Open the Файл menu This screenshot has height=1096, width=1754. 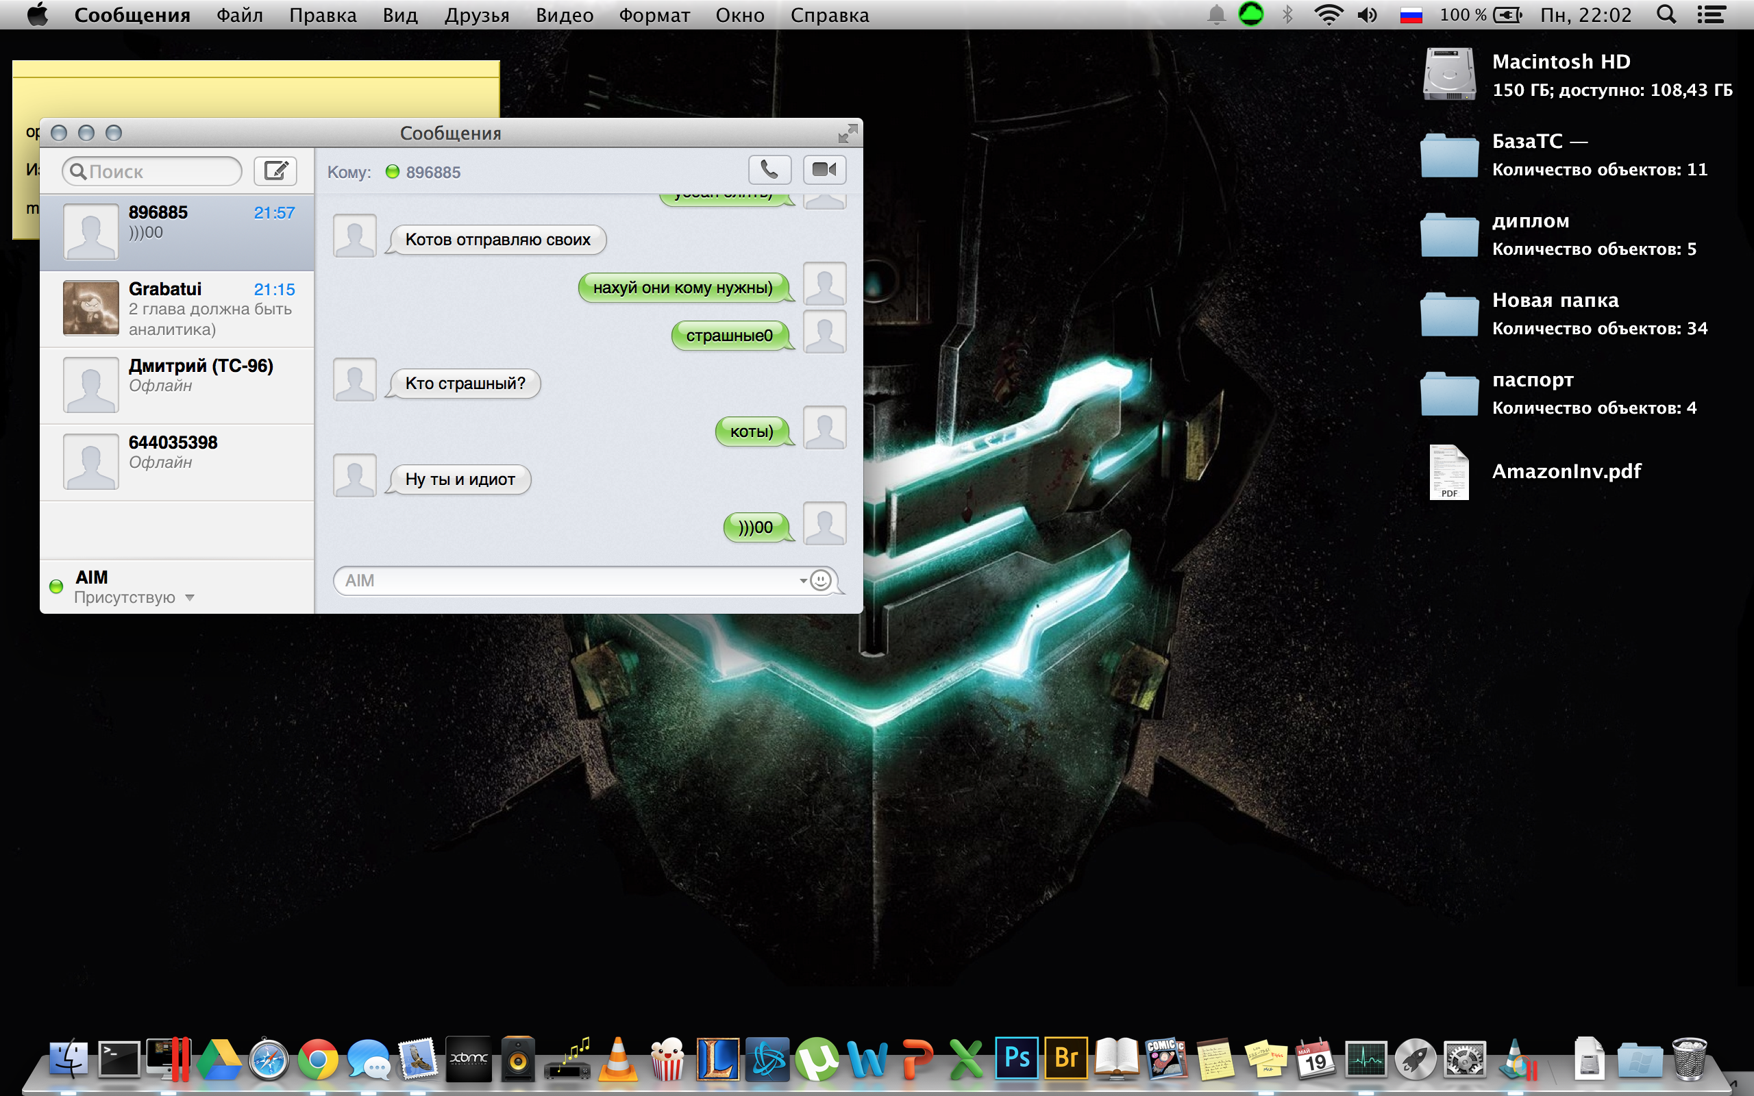[x=239, y=15]
